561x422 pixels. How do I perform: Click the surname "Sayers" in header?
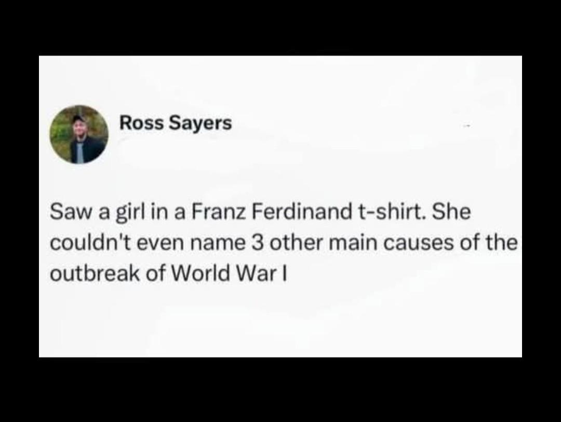tap(200, 124)
